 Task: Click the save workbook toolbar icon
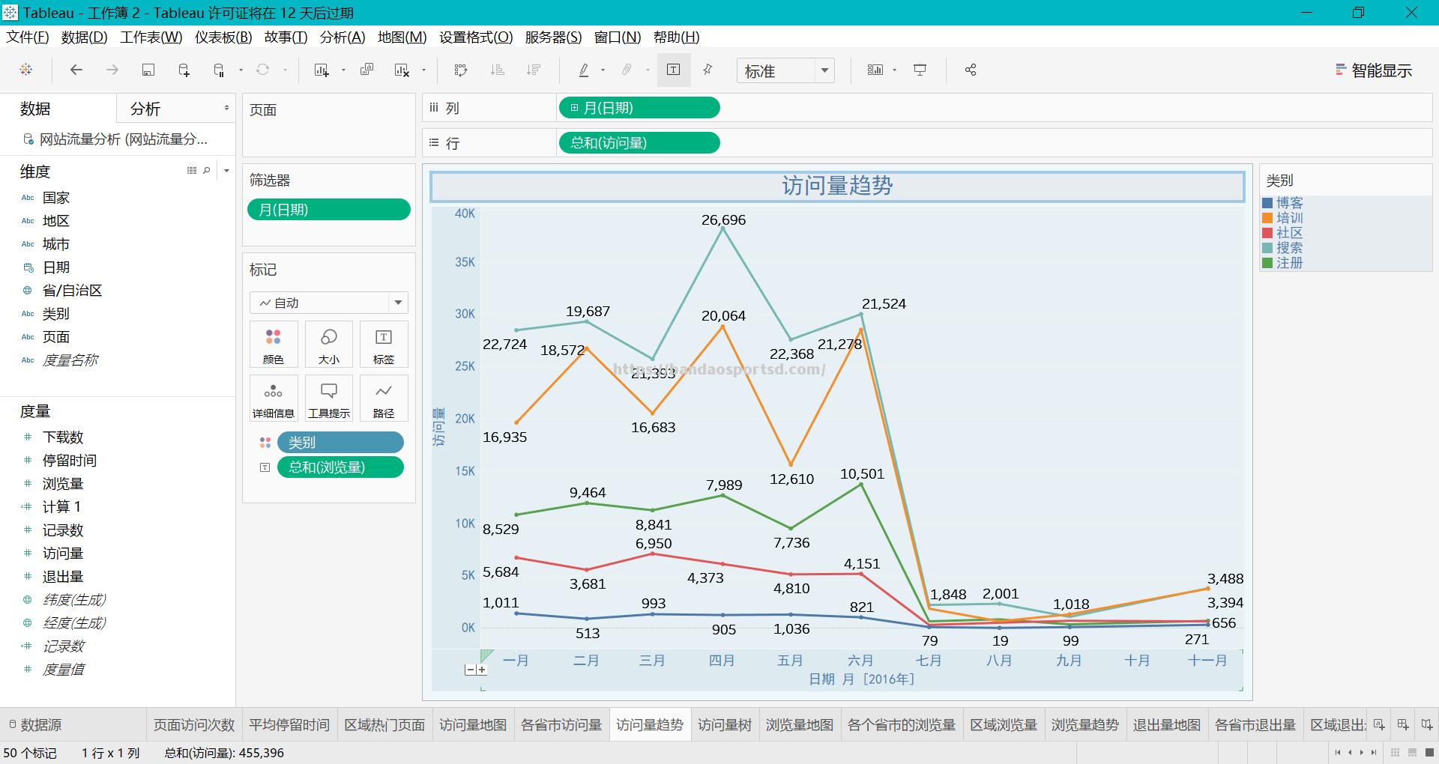[148, 70]
